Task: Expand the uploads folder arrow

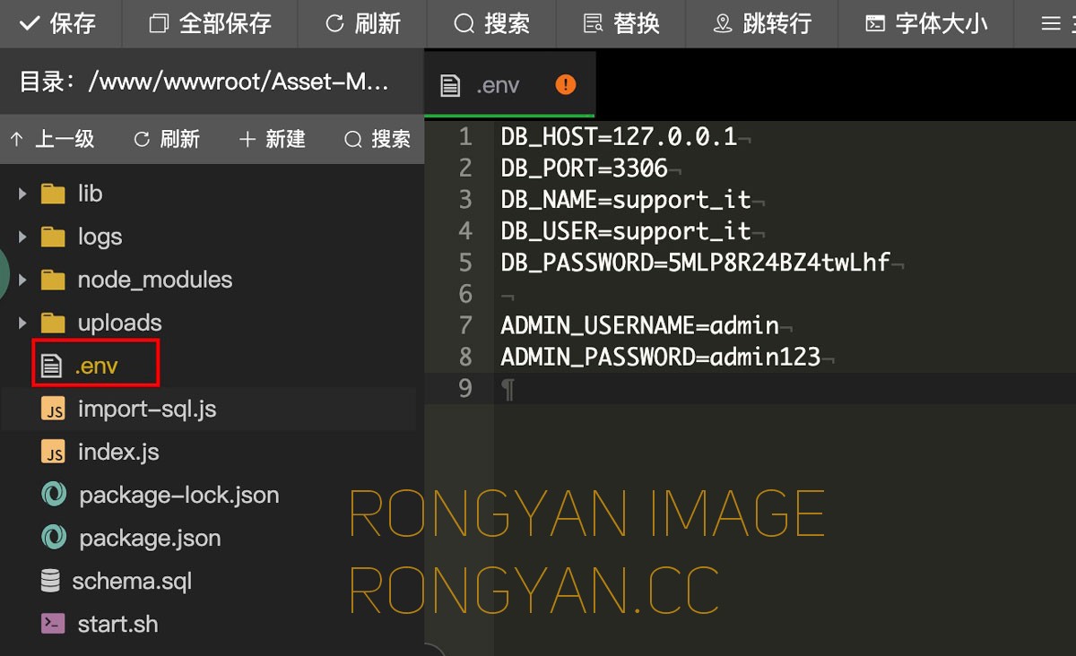Action: click(22, 323)
